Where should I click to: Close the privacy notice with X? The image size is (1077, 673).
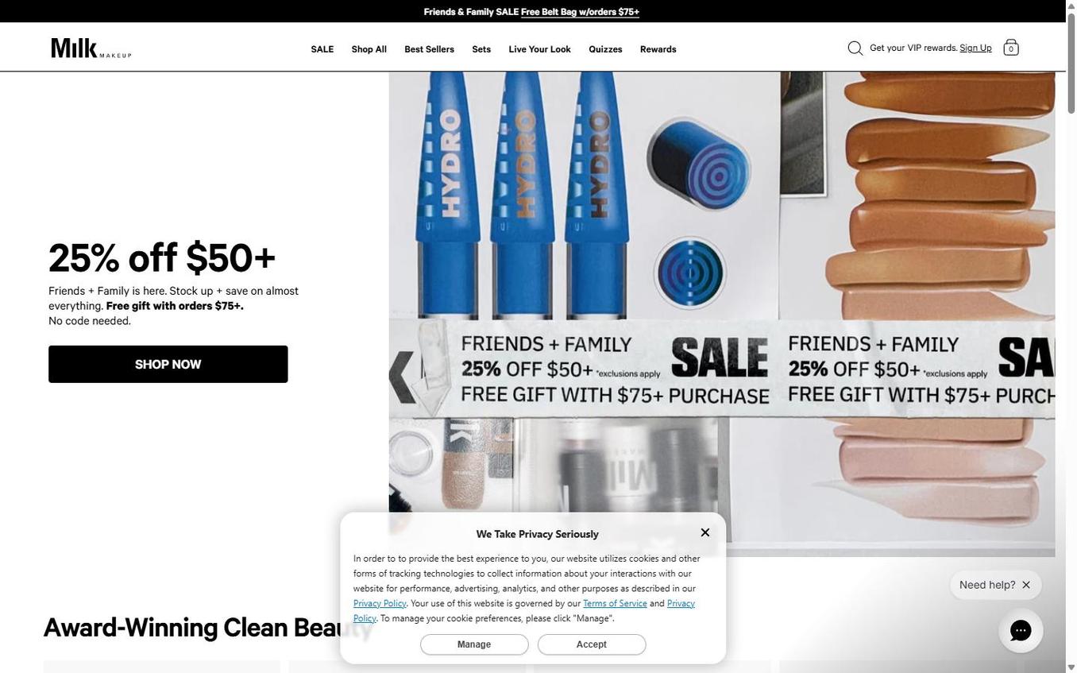tap(704, 532)
